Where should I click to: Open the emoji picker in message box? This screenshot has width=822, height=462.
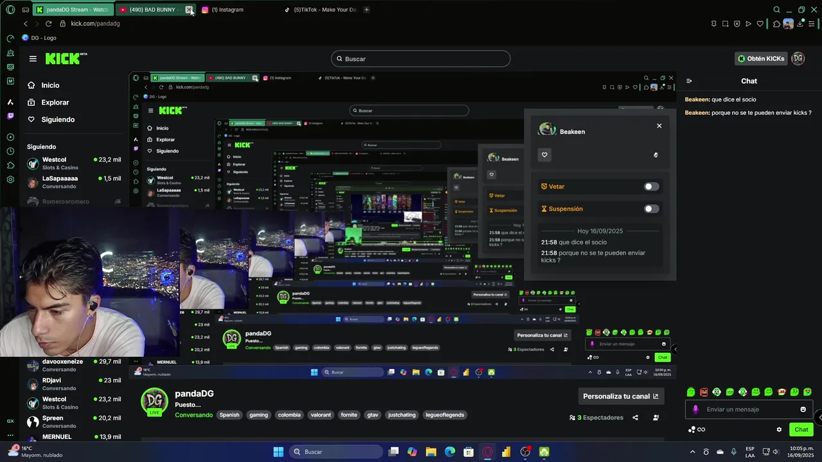click(803, 409)
